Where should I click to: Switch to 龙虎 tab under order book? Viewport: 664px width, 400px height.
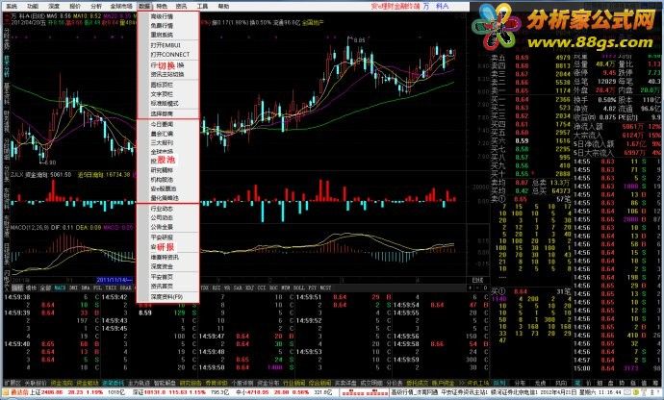pyautogui.click(x=541, y=383)
